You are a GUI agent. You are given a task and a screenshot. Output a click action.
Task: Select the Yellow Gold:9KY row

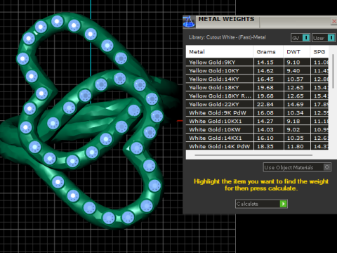(x=257, y=63)
